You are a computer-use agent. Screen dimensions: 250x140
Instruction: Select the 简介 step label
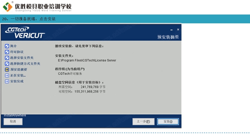pos(13,46)
